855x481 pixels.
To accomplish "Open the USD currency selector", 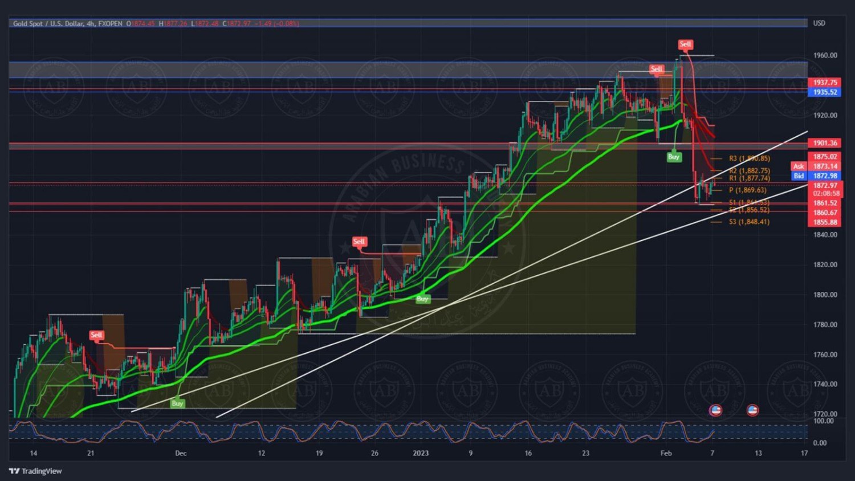I will [x=819, y=23].
